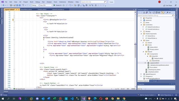179x101 pixels.
Task: Expand the Models folder
Action: 141,31
